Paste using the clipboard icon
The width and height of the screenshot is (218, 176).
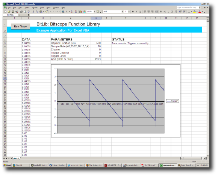pyautogui.click(x=41, y=12)
